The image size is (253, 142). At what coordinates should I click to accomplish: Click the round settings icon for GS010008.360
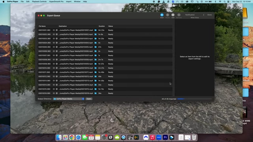[x=57, y=60]
